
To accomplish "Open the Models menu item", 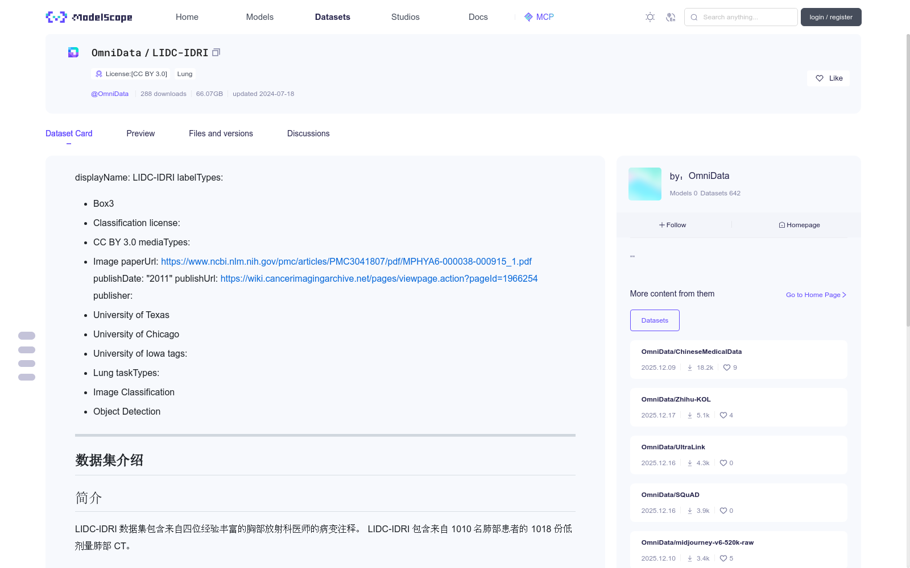I will point(260,17).
